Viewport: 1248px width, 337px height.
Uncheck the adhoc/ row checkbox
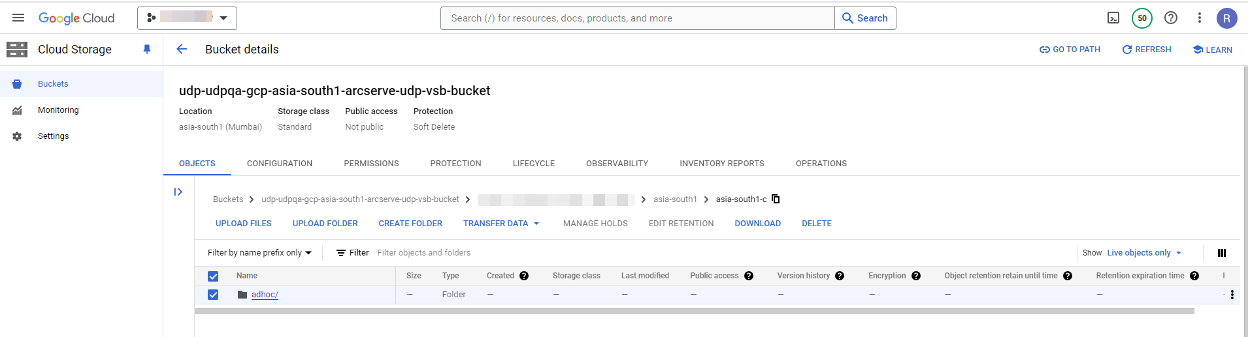213,295
